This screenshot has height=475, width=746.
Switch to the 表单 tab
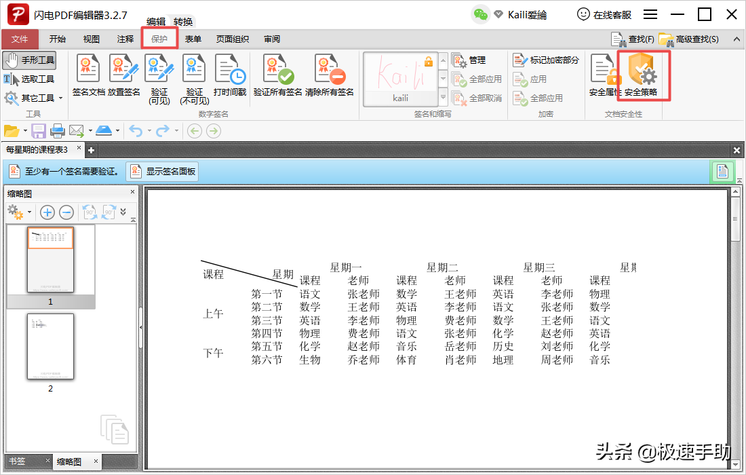(x=193, y=39)
